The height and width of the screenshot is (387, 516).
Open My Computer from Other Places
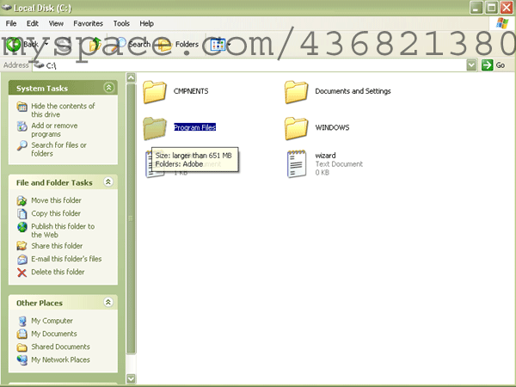[52, 321]
